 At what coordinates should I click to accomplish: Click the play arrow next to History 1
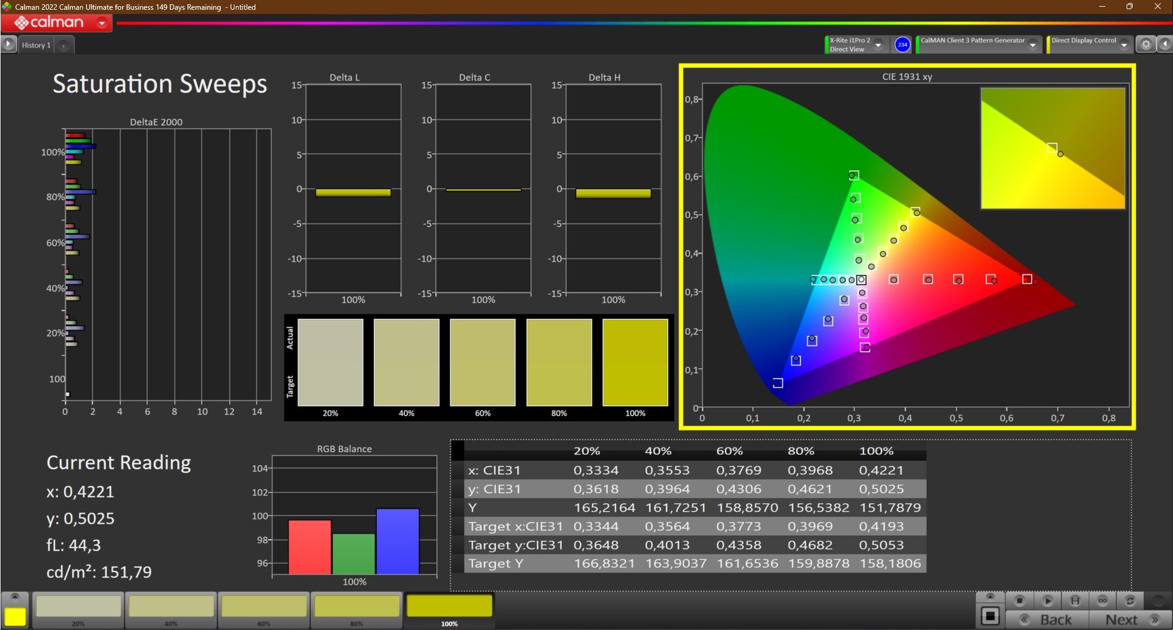pos(9,44)
